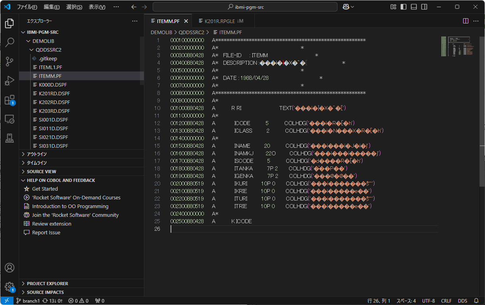The height and width of the screenshot is (305, 485).
Task: Click the split editor right icon
Action: click(466, 21)
